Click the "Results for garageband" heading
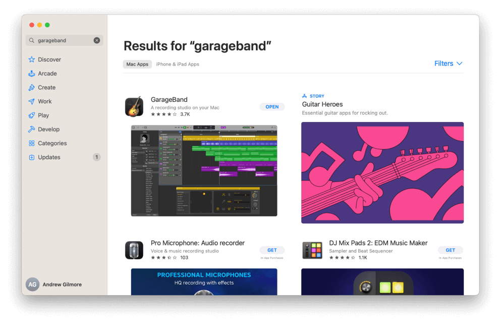The height and width of the screenshot is (324, 501). [197, 46]
